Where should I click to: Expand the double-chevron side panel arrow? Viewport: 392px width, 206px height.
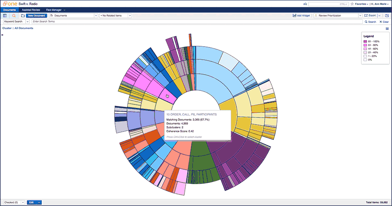2,35
